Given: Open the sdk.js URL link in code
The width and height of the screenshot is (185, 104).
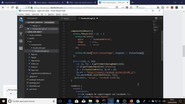Looking at the screenshot, I should click(110, 72).
